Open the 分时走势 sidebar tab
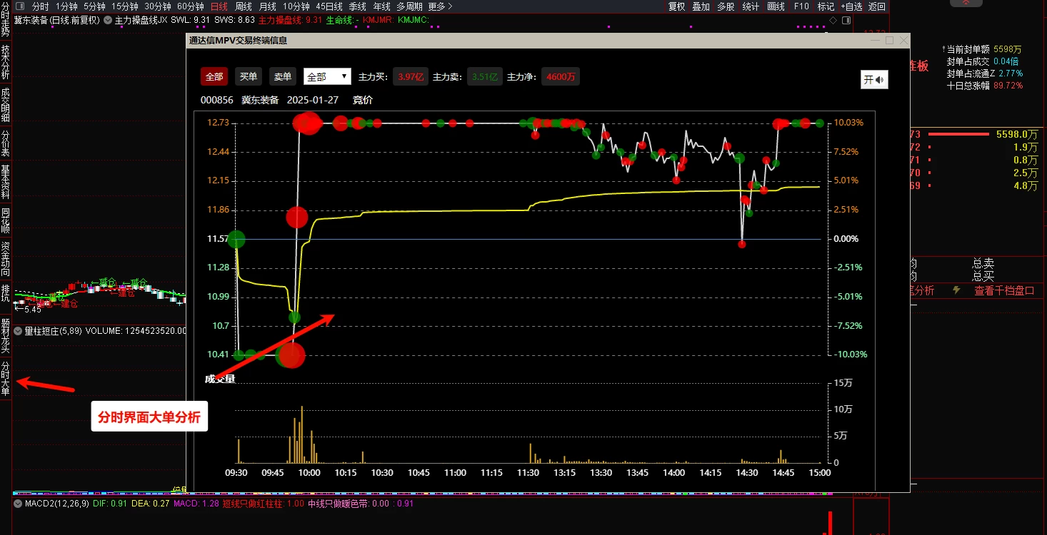The height and width of the screenshot is (535, 1047). coord(6,19)
